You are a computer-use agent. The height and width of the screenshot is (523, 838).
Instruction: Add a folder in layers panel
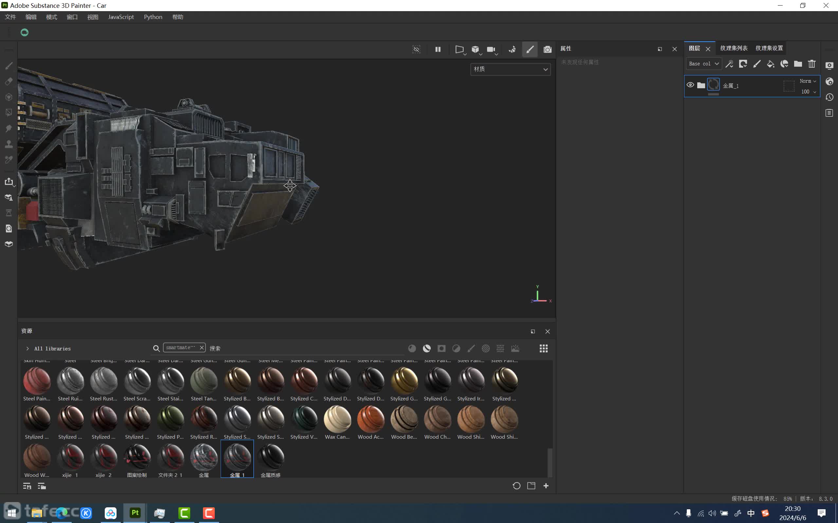pos(798,64)
